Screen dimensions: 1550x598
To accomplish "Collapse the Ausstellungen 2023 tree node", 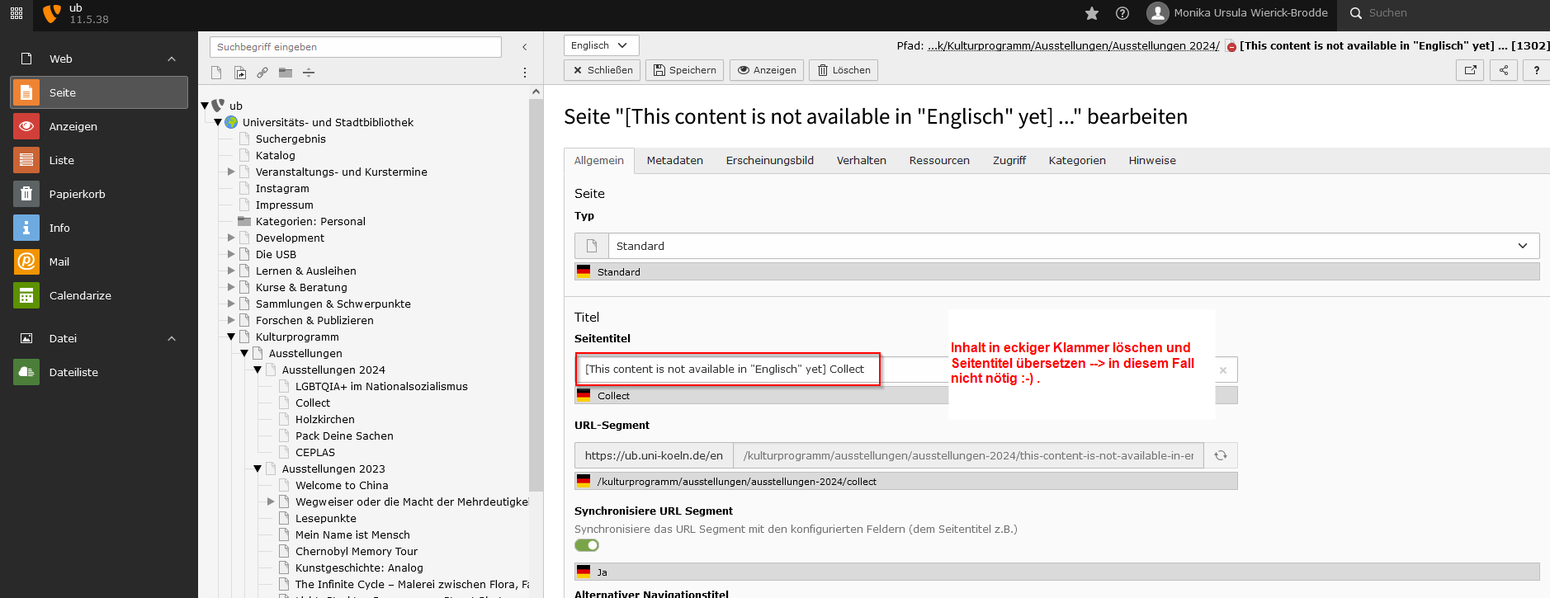I will [x=258, y=469].
